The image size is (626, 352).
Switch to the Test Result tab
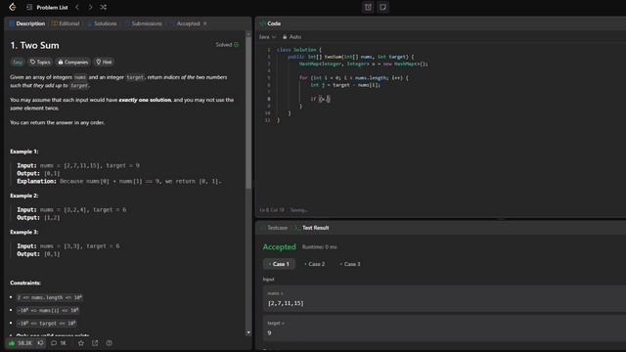coord(312,228)
